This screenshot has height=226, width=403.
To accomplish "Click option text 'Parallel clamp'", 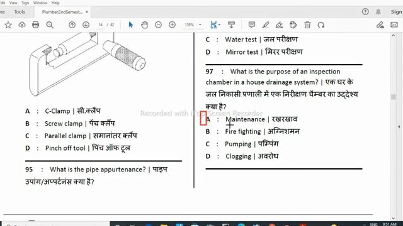I will pyautogui.click(x=65, y=136).
